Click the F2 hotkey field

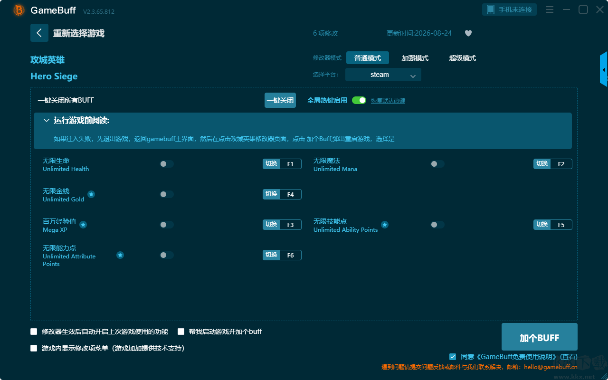click(x=561, y=164)
